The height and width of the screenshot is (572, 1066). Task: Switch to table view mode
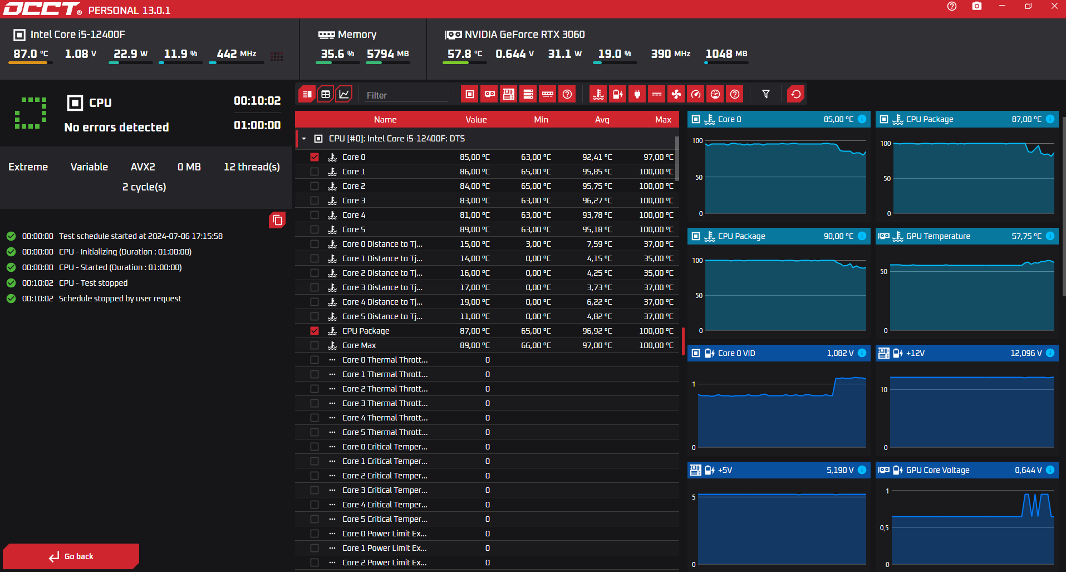click(326, 94)
